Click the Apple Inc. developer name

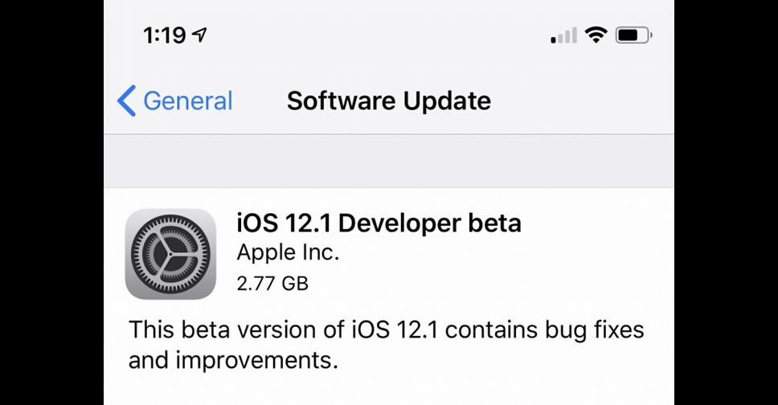288,253
